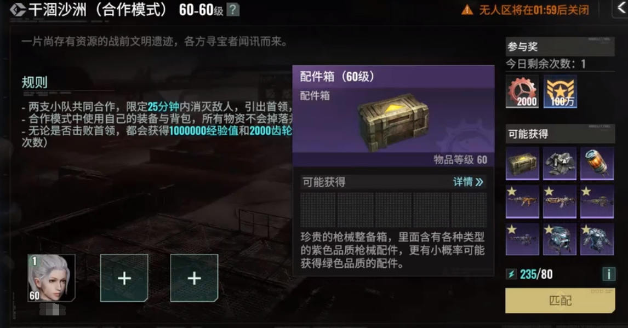Click the 匹配 match button
628x328 pixels.
560,301
